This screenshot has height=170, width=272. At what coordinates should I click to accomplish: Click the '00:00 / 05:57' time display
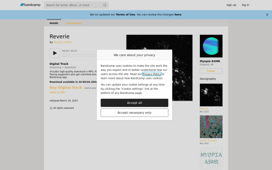(69, 51)
